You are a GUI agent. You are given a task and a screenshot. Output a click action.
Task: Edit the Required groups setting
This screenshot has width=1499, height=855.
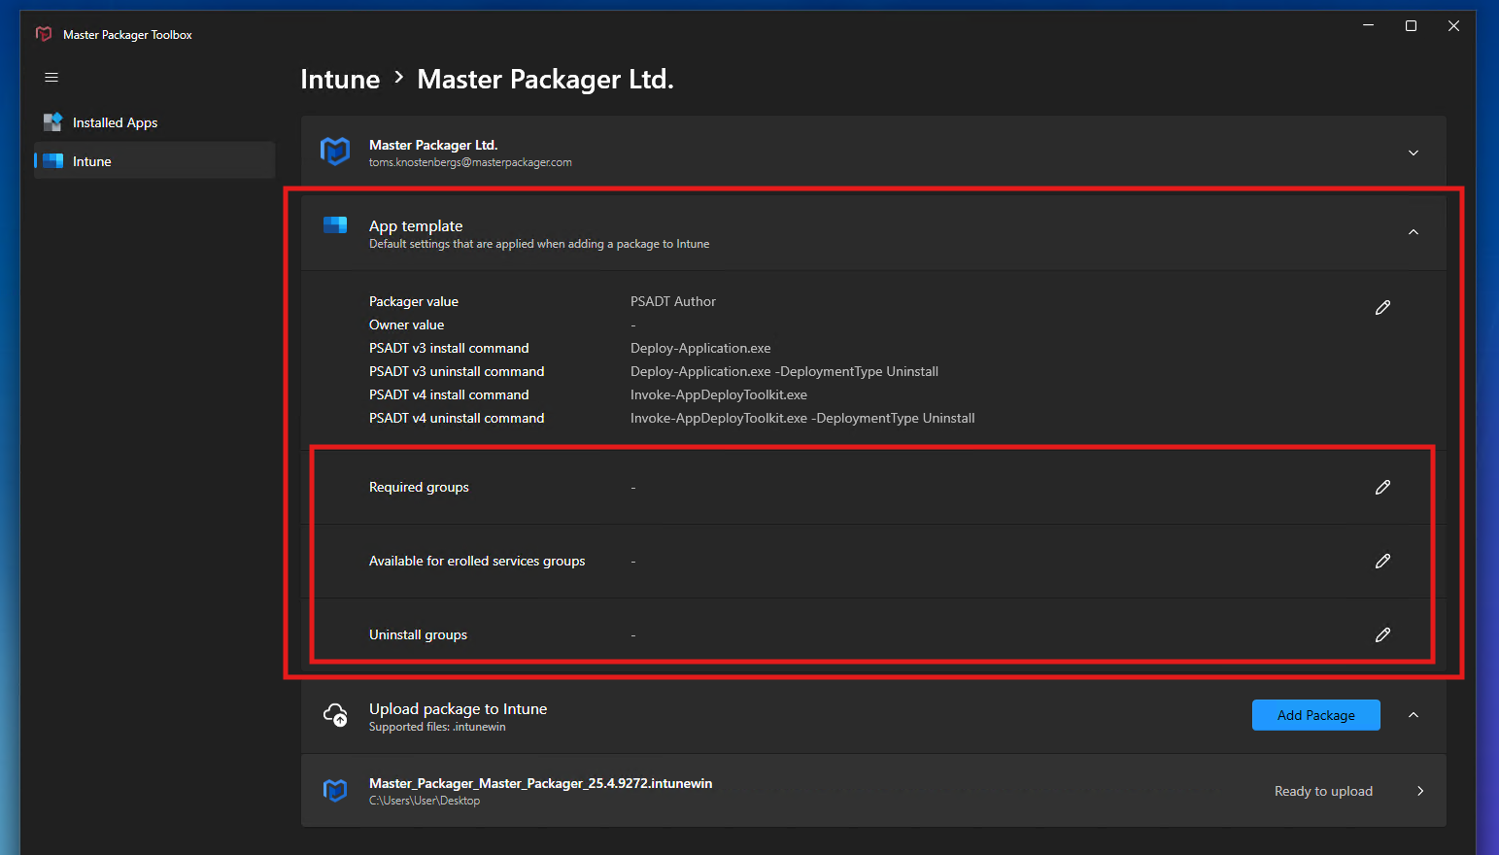click(x=1382, y=487)
